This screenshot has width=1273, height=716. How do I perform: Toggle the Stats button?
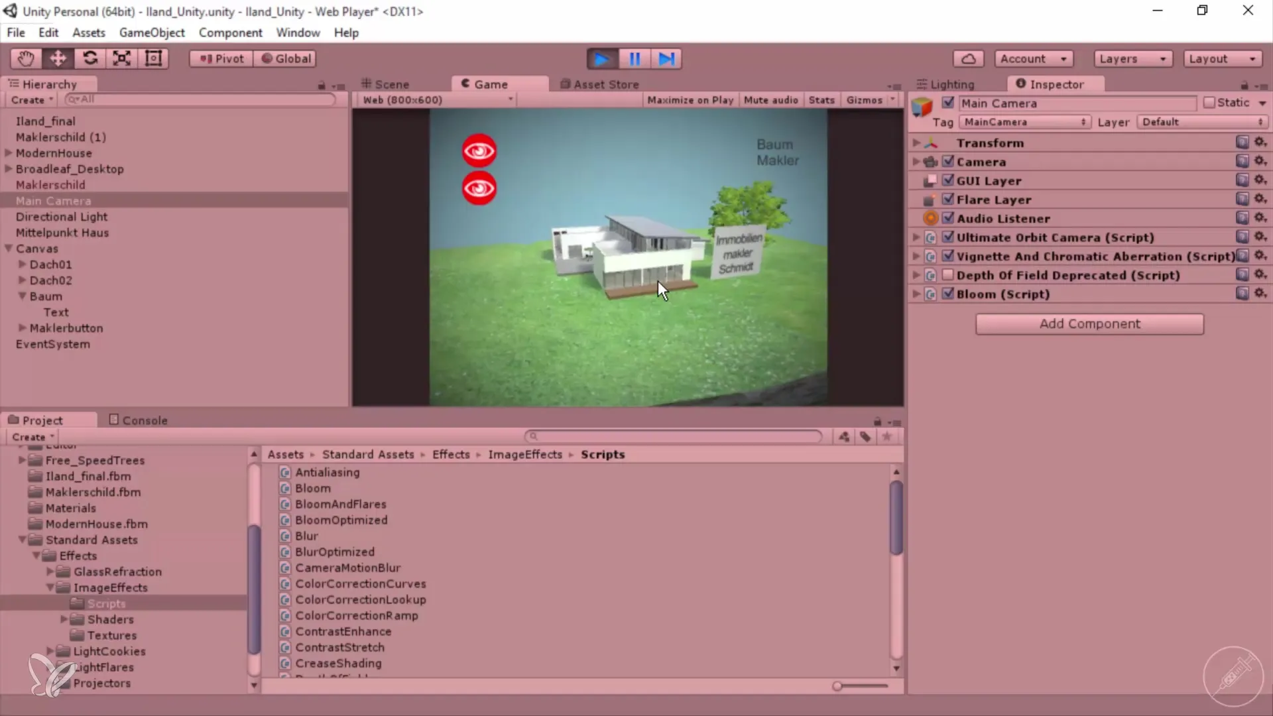click(x=821, y=100)
